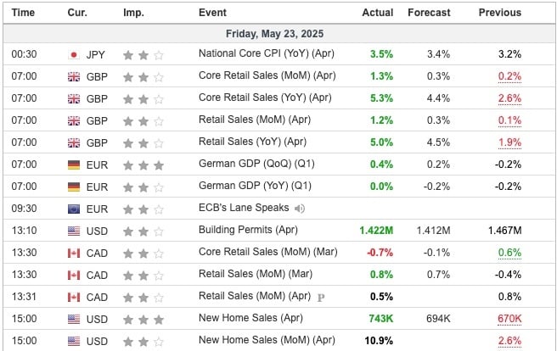Click the Friday, May 23, 2025 date row
The image size is (557, 351).
[278, 34]
